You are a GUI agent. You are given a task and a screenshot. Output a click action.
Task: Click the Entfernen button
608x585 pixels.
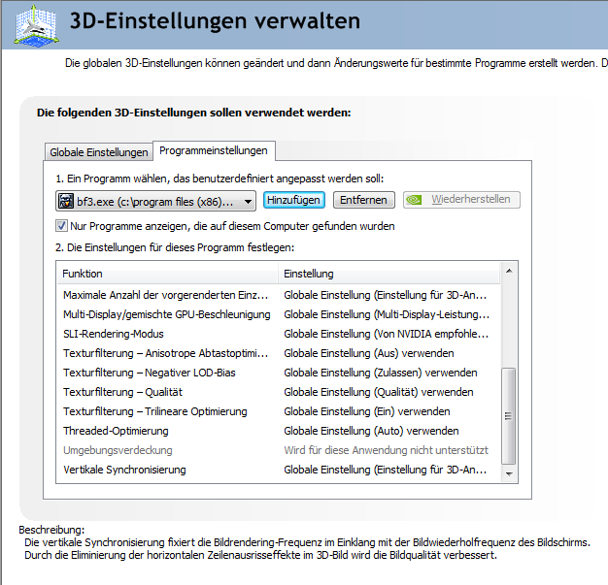pos(363,200)
